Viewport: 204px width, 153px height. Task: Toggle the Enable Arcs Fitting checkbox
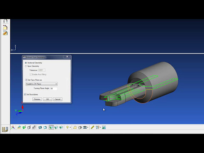coord(31,74)
